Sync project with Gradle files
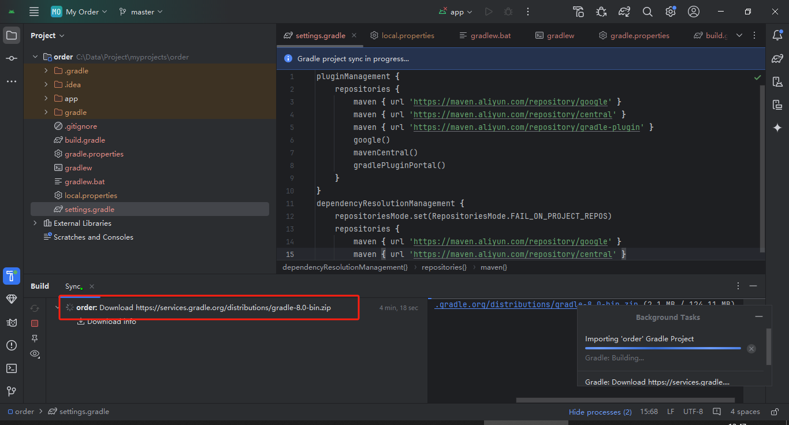The height and width of the screenshot is (425, 789). (x=624, y=12)
